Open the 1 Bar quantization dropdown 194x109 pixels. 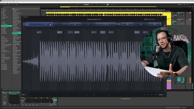pyautogui.click(x=17, y=5)
